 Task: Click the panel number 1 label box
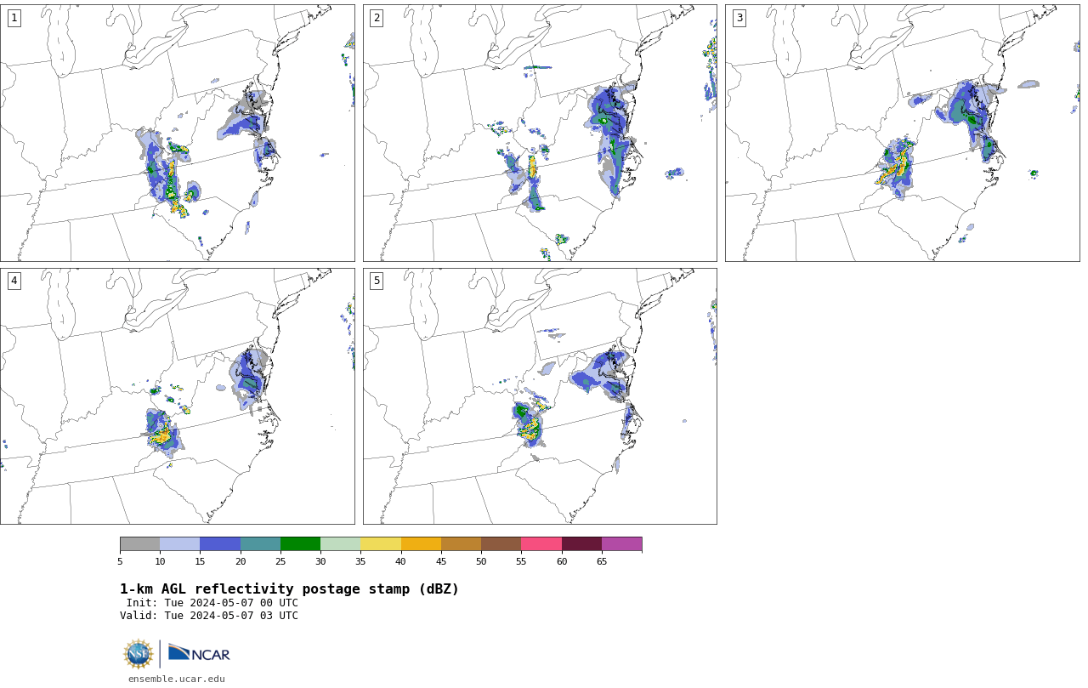14,18
